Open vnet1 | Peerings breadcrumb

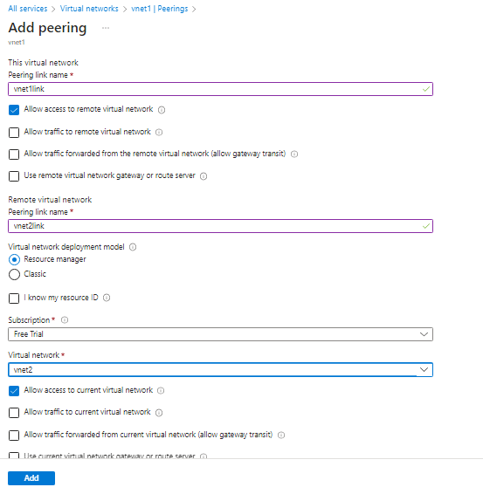(x=160, y=9)
